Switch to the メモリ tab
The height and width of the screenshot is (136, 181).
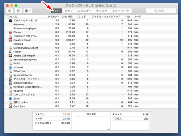pos(68,11)
